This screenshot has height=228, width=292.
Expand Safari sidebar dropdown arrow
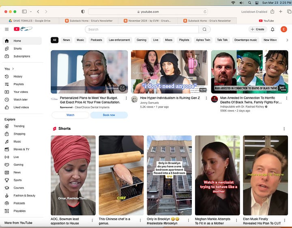[x=31, y=11]
